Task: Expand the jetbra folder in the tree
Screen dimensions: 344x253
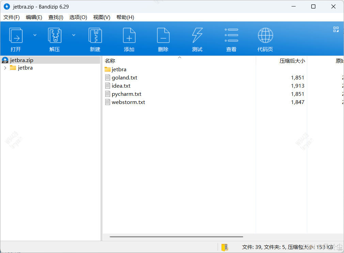Action: tap(5, 68)
